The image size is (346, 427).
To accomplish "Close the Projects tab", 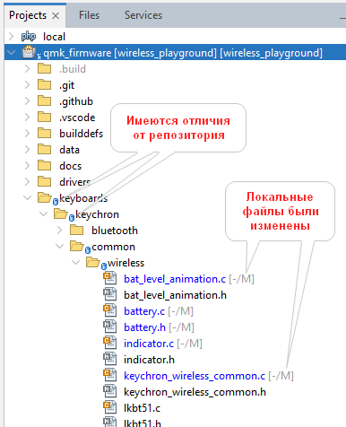I will [x=56, y=15].
